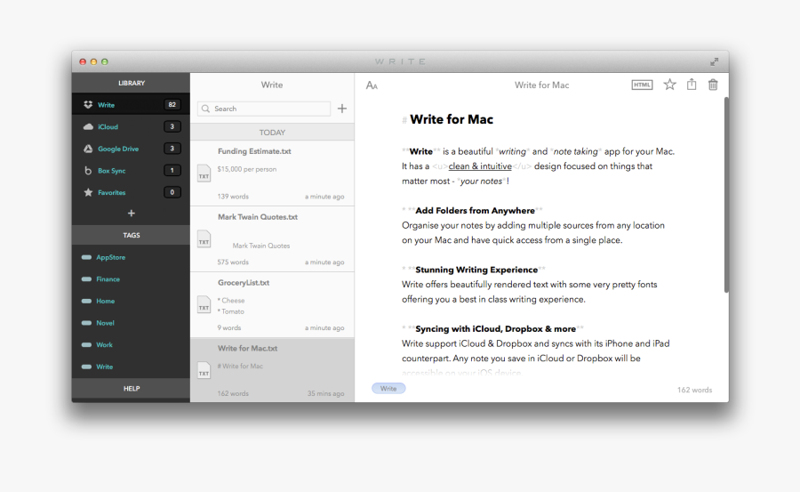Click the clean & intuitive underlined text
800x492 pixels.
click(480, 166)
